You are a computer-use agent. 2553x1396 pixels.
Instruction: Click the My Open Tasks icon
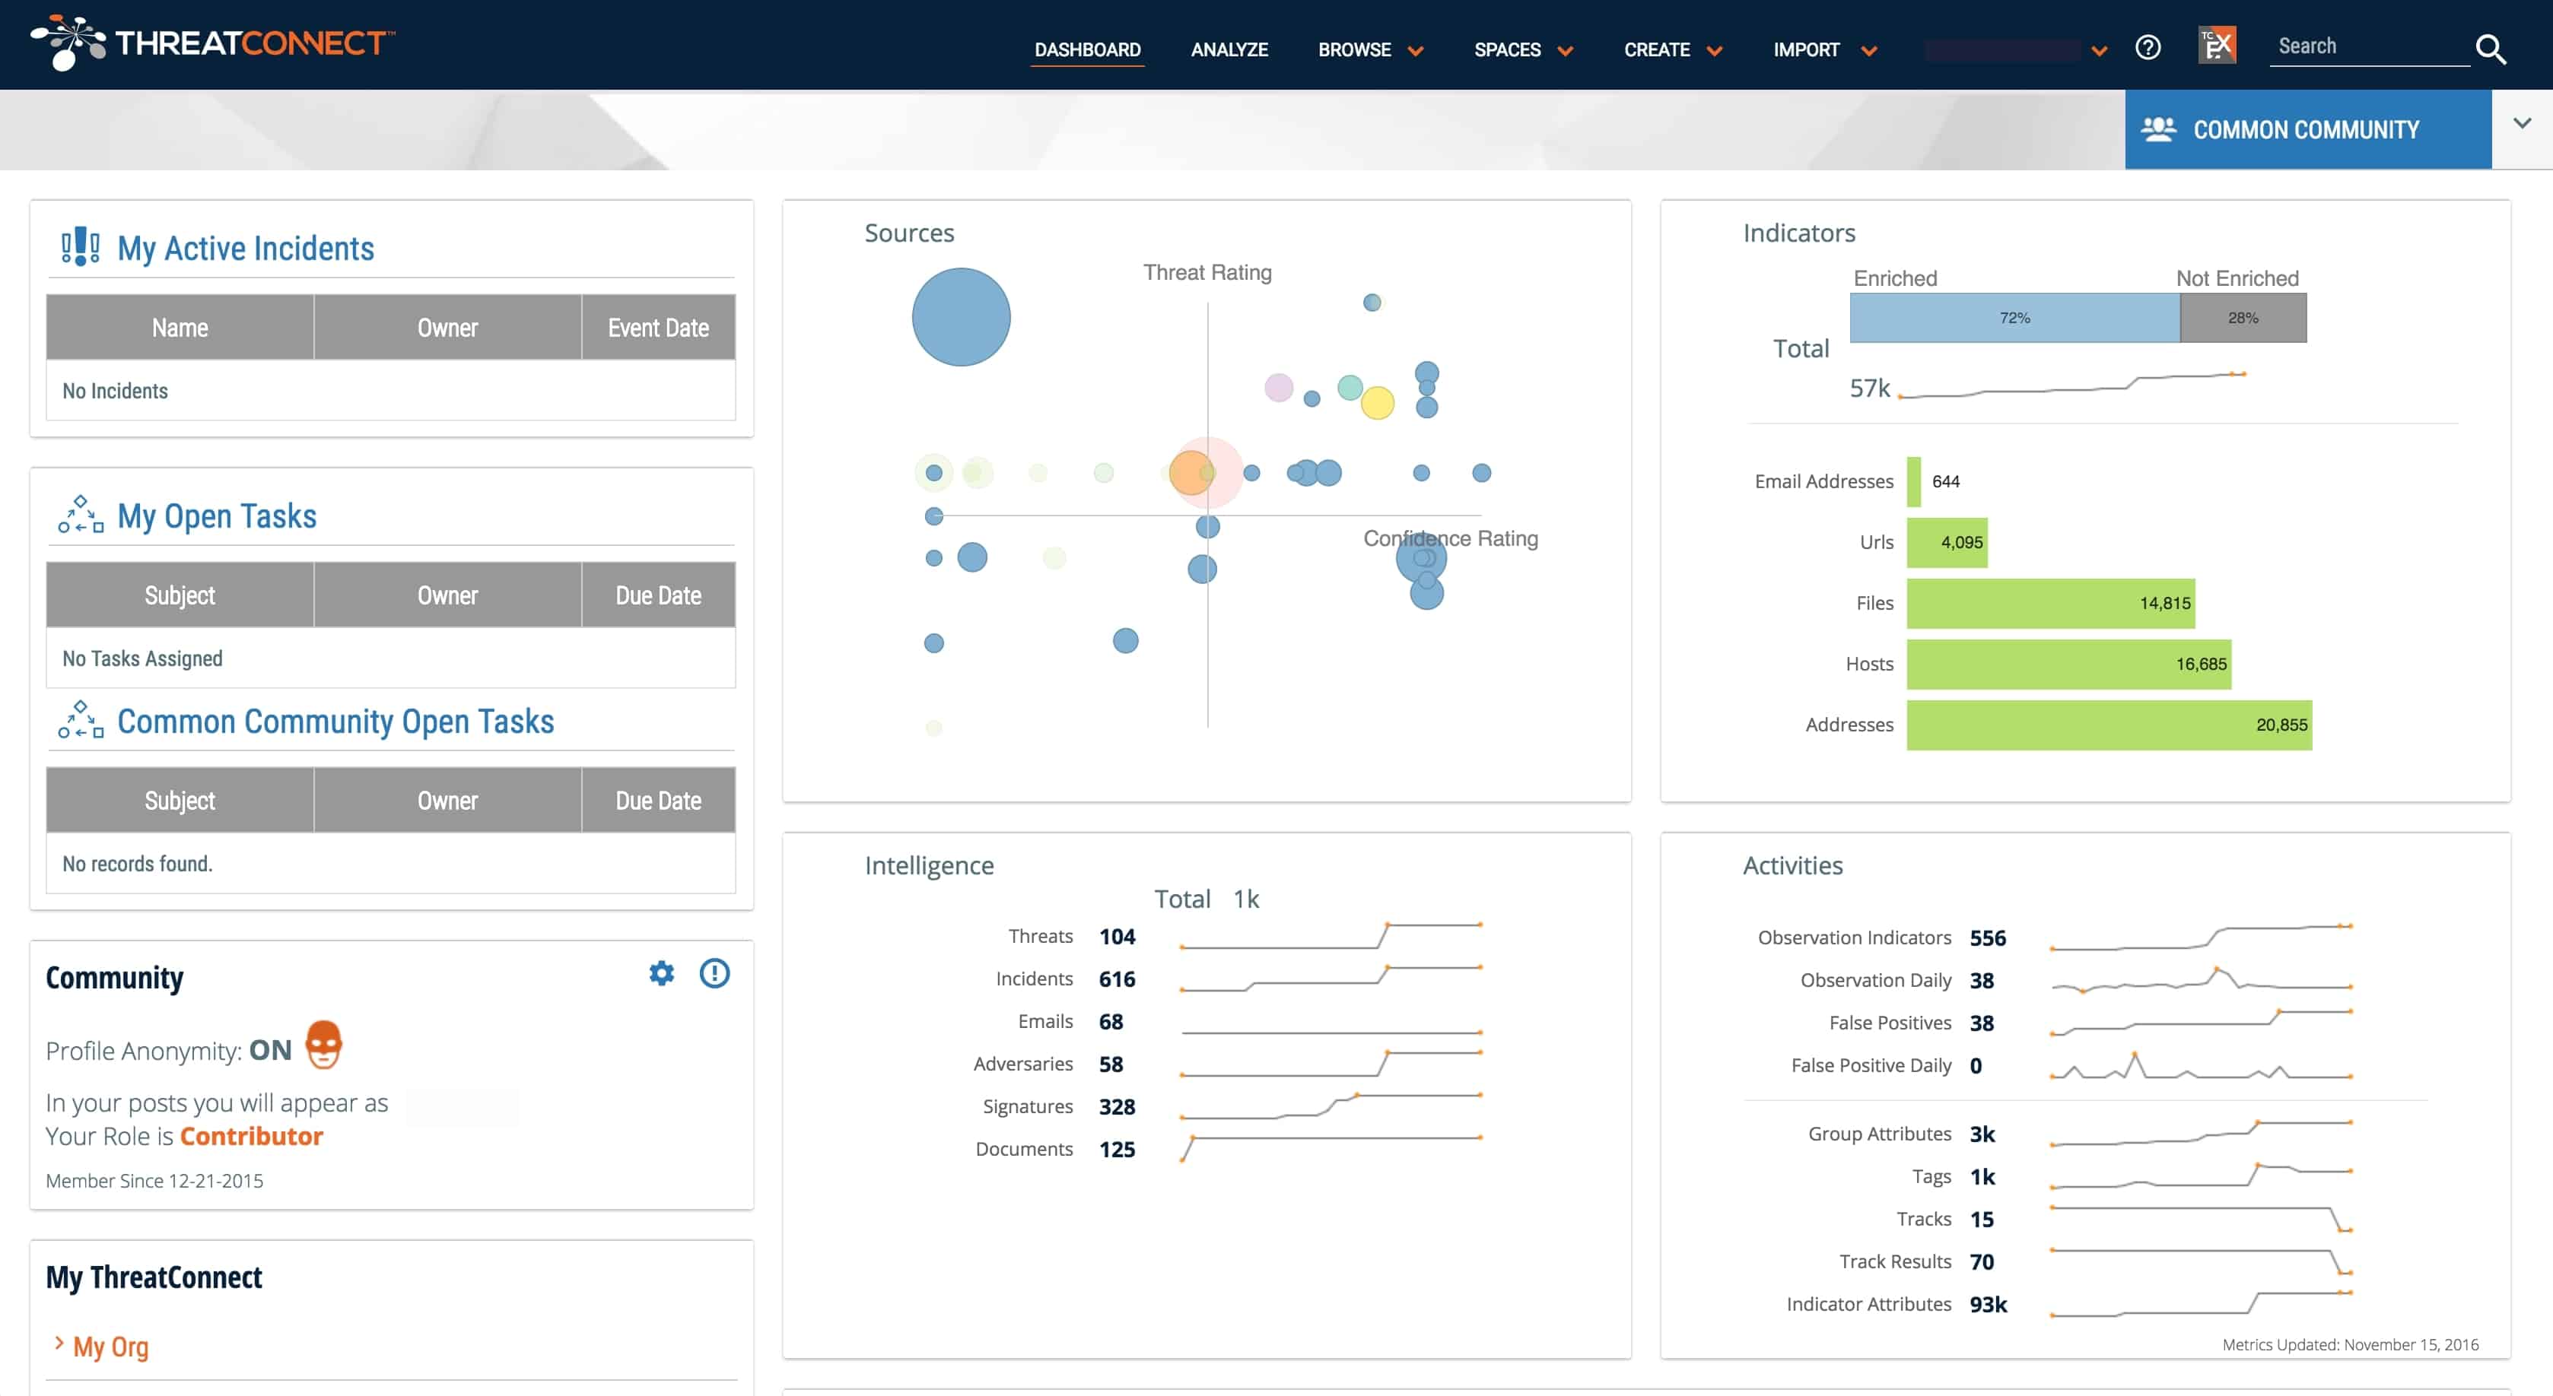click(x=81, y=516)
